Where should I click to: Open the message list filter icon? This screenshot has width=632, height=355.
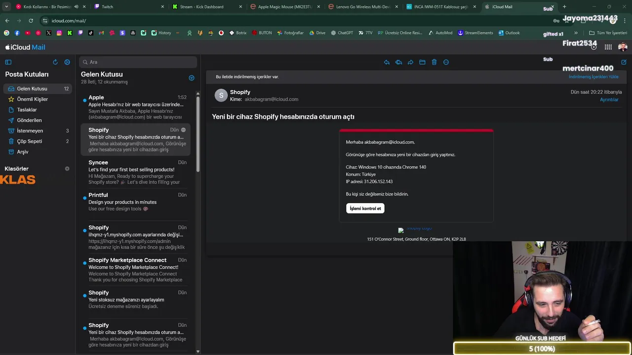(192, 78)
